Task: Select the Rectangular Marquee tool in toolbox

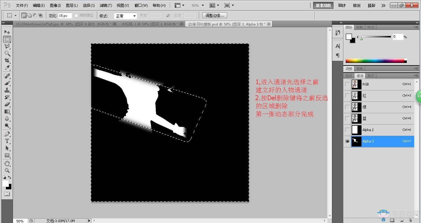Action: 7,39
